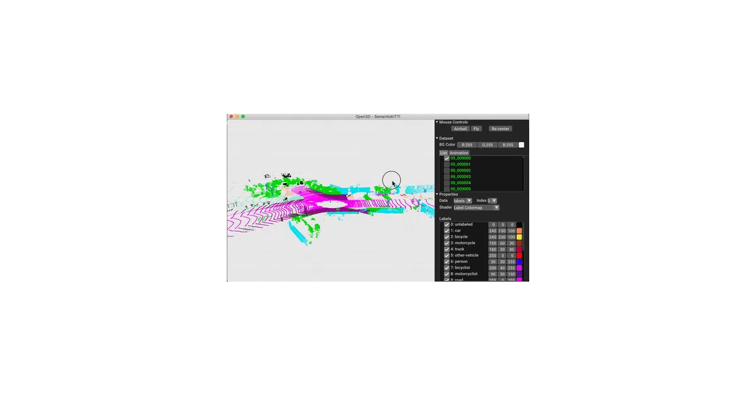Open the yellow bicycle color swatch
This screenshot has height=396, width=756.
519,237
